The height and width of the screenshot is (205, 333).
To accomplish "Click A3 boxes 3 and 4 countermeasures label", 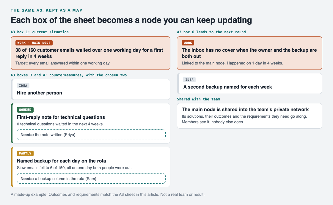I will tap(69, 75).
